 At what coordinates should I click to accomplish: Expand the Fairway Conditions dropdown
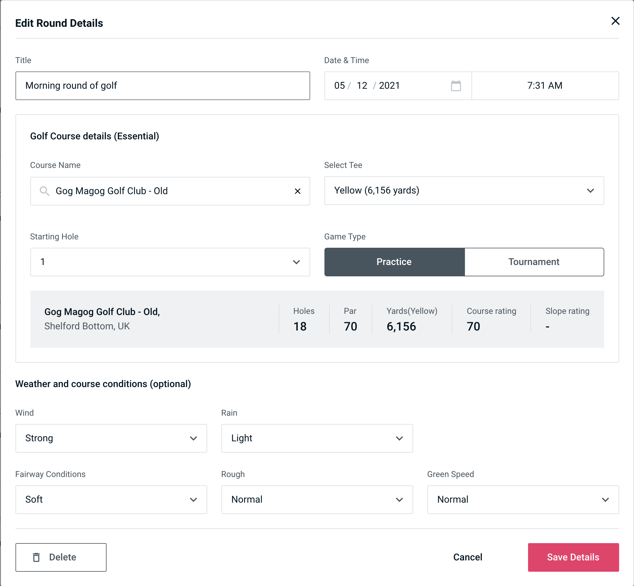(x=110, y=499)
